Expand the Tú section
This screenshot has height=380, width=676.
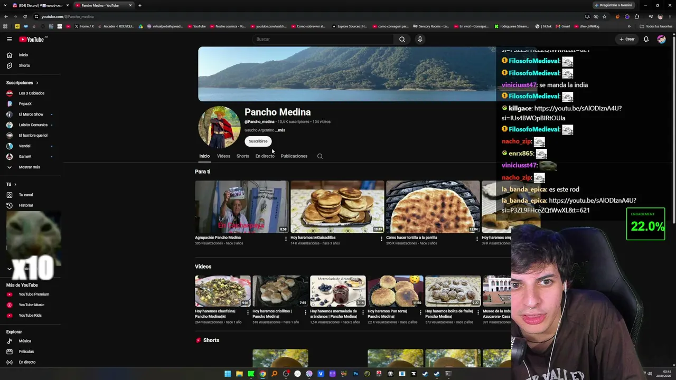[11, 184]
